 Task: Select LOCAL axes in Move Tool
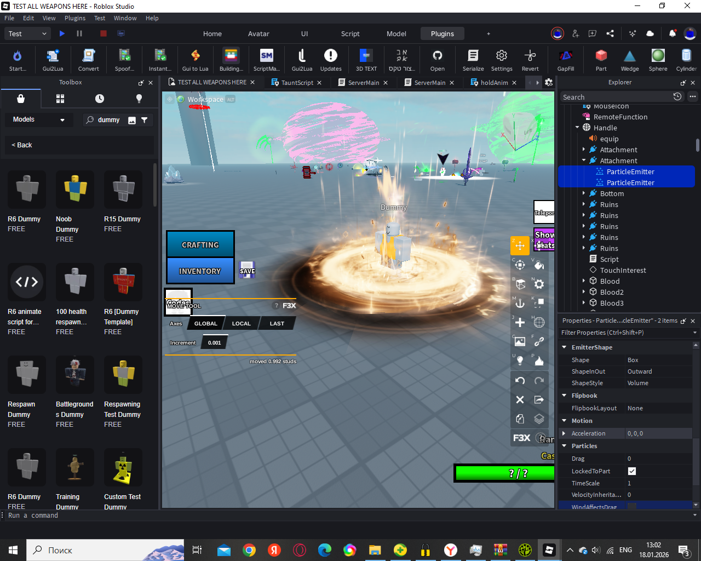pyautogui.click(x=241, y=323)
